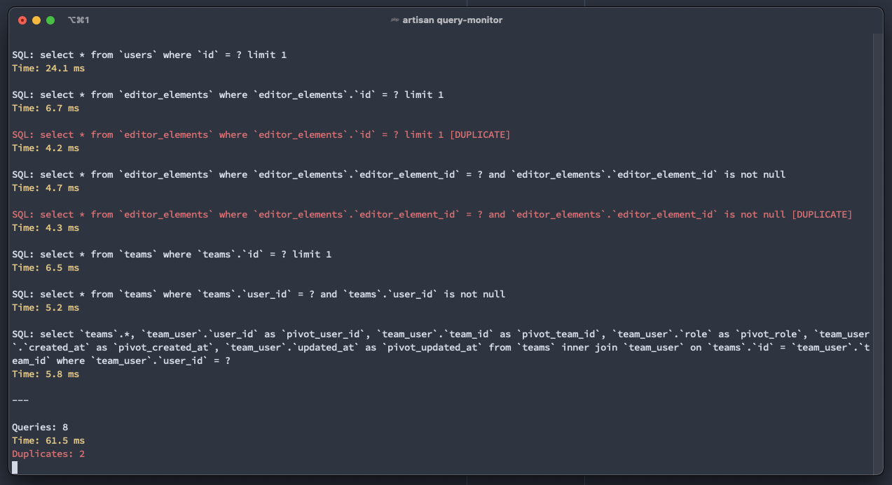
Task: Click "Queries: 8" summary line
Action: point(40,427)
